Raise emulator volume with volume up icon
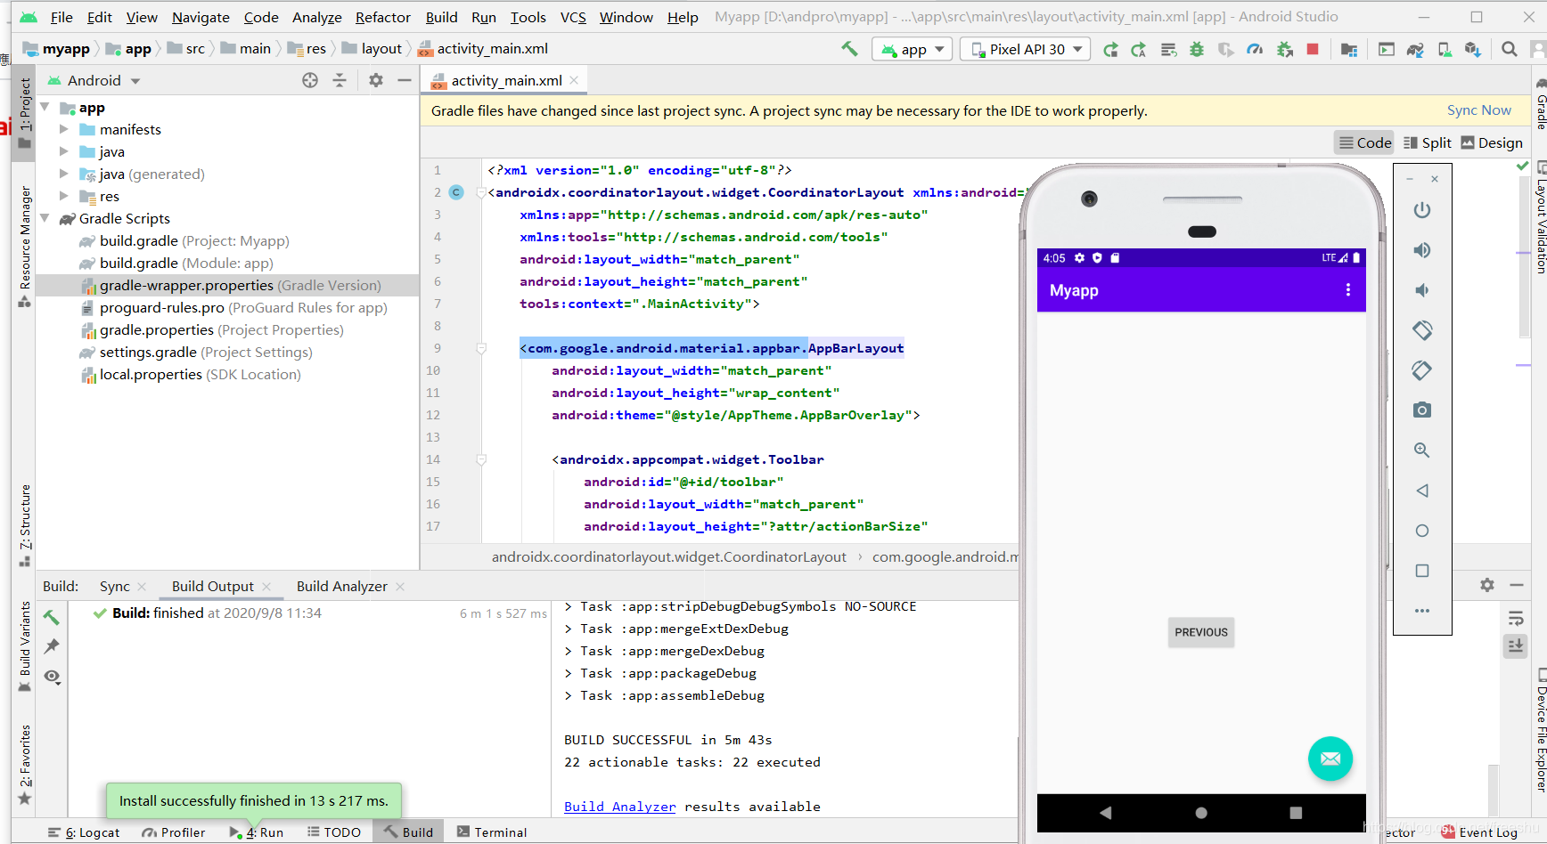Screen dimensions: 1547x844 click(x=1422, y=250)
